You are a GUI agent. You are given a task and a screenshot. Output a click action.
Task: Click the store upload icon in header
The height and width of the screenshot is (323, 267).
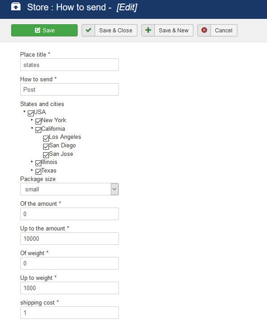16,7
